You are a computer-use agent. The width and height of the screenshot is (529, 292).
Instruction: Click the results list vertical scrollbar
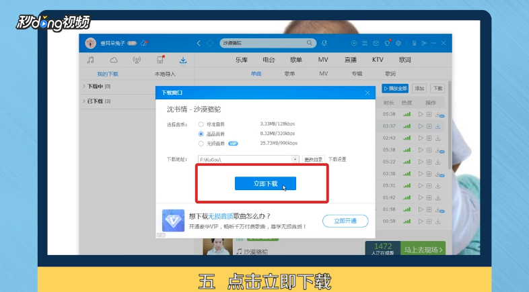450,124
